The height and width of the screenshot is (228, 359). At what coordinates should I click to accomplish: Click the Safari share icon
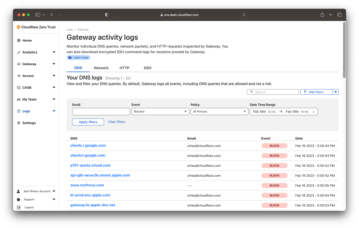click(322, 15)
